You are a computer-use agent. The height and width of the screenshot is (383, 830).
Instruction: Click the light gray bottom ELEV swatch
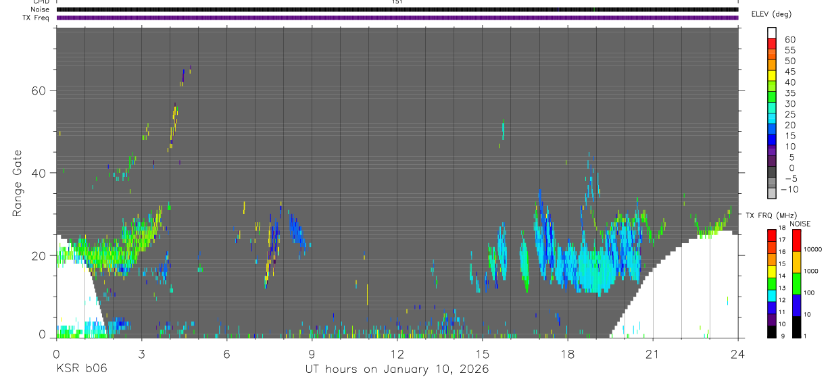click(771, 193)
